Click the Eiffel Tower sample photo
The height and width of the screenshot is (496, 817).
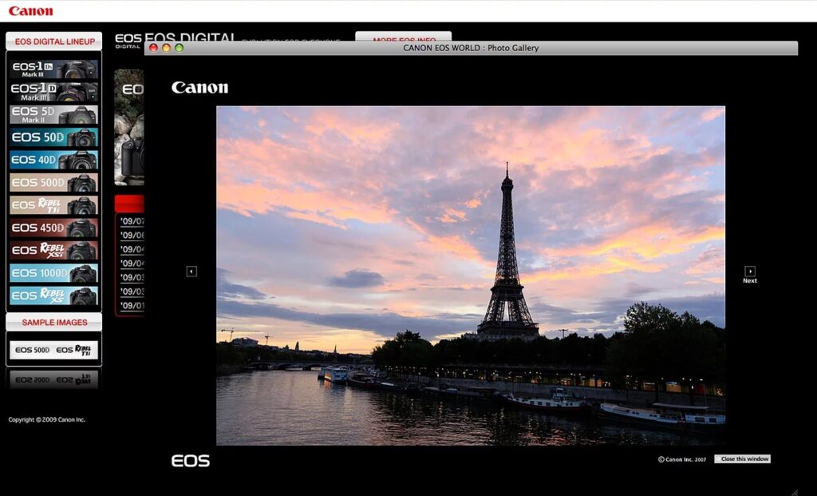coord(471,276)
